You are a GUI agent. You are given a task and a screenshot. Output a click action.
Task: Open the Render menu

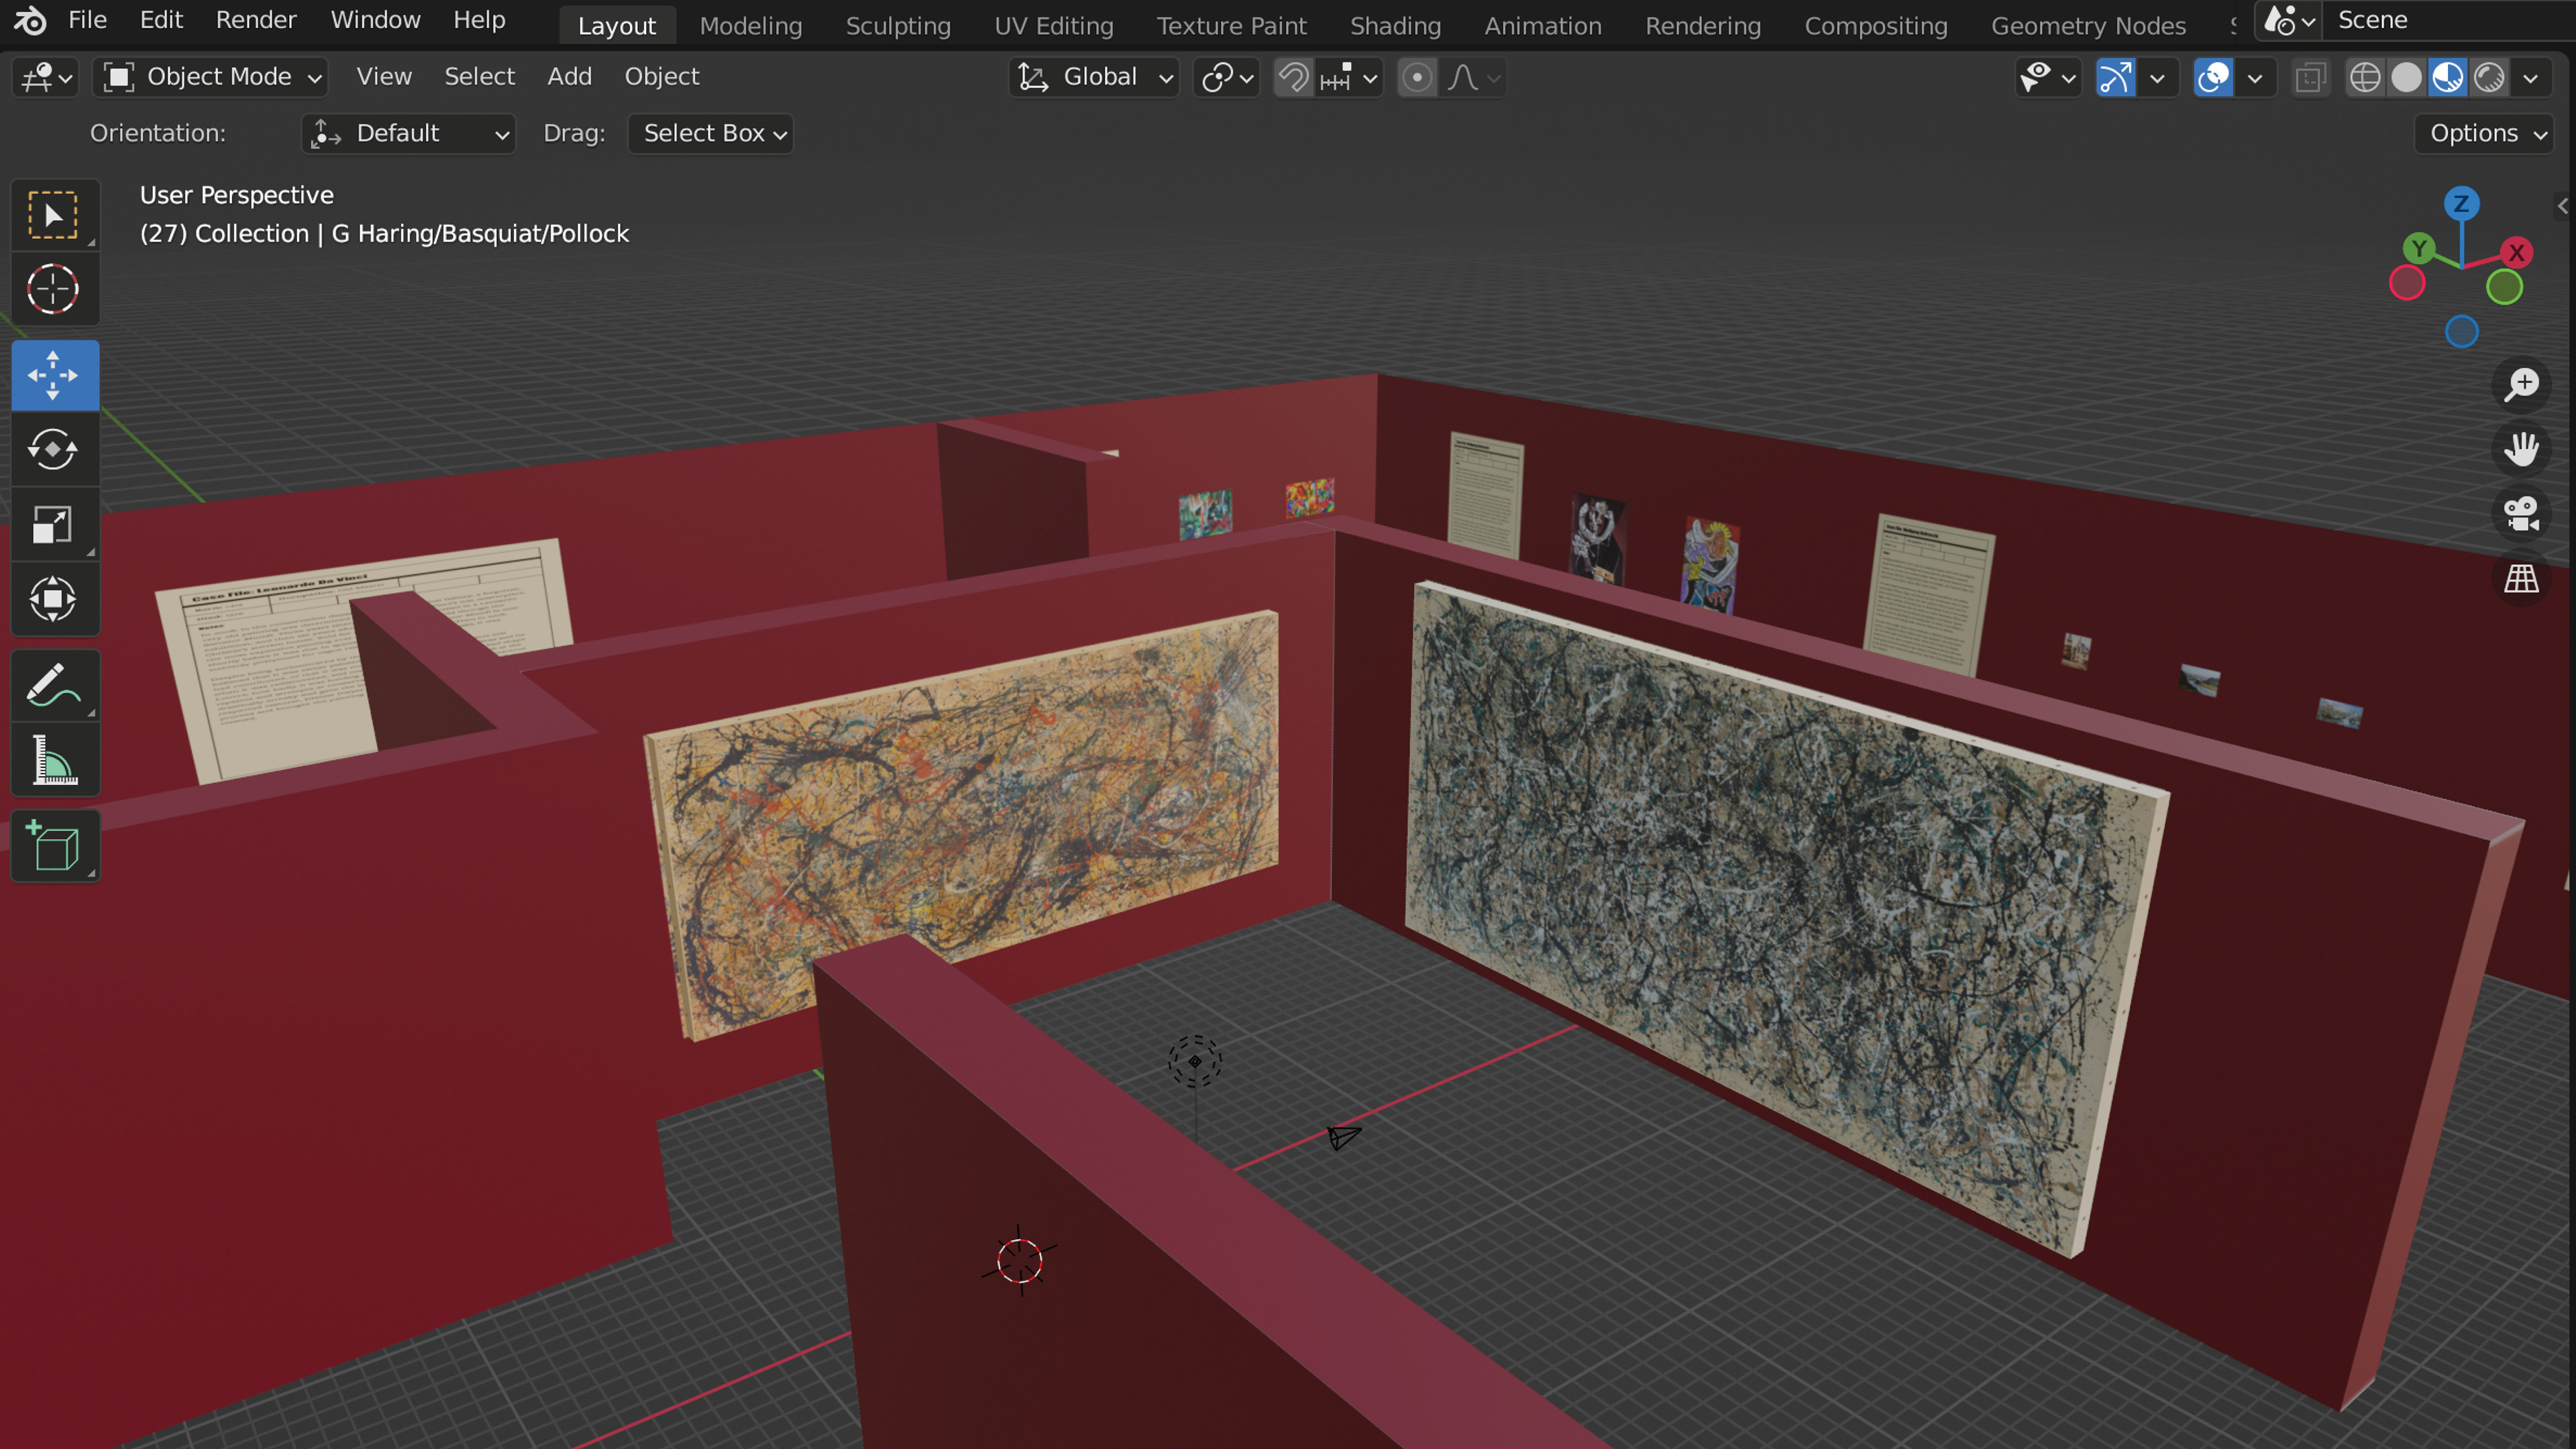point(256,20)
